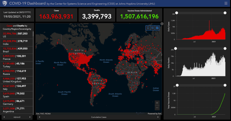The image size is (231, 121).
Task: Click Daily Deaths chart right range handle
Action: pyautogui.click(x=225, y=49)
